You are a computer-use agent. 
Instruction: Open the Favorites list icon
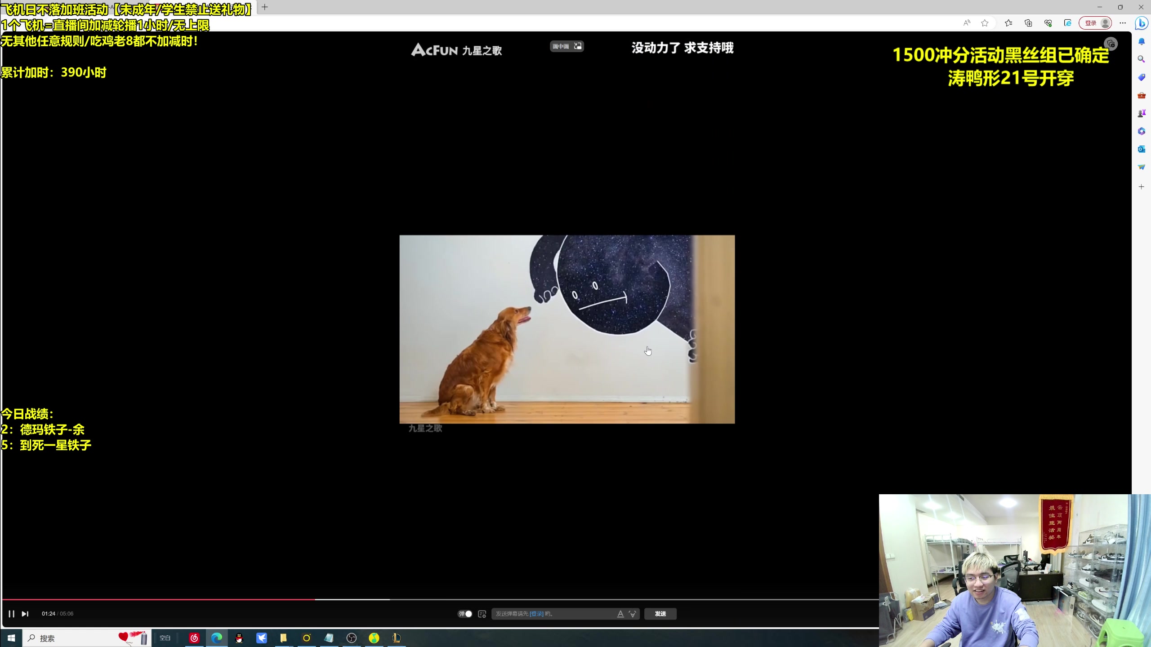point(1008,23)
